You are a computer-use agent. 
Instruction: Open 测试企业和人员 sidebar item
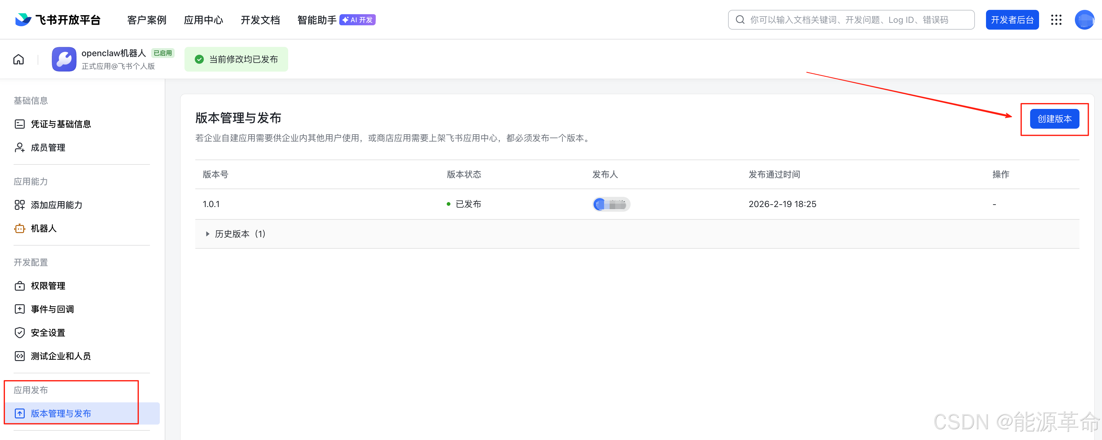[x=61, y=356]
